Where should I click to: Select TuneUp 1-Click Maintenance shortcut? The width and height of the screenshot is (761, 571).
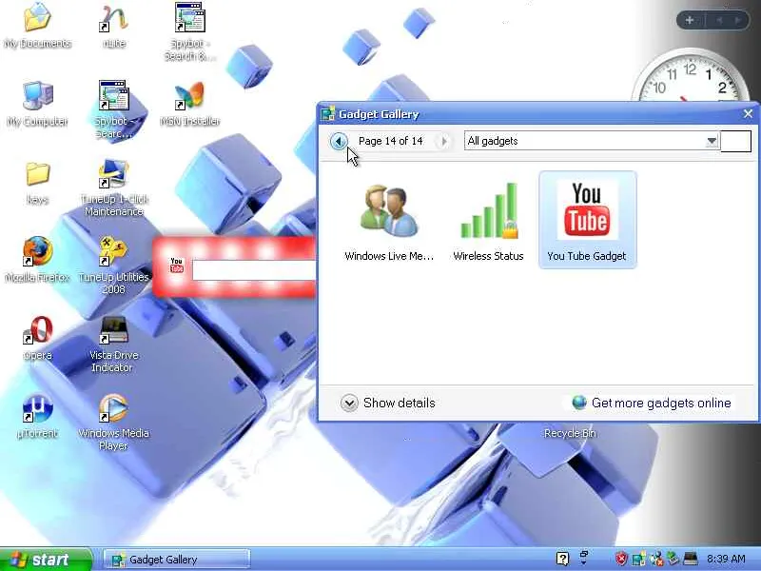[114, 187]
